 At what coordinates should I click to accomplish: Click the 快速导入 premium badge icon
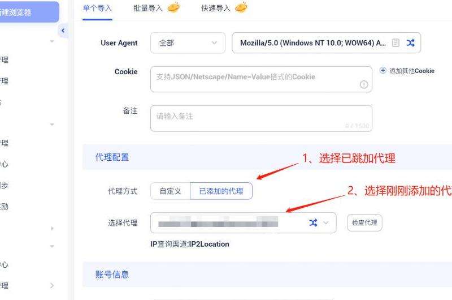(241, 7)
